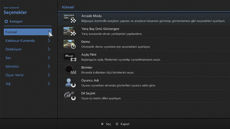Click the Kategori gear icon
Viewport: 230px width, 129px height.
click(x=6, y=21)
